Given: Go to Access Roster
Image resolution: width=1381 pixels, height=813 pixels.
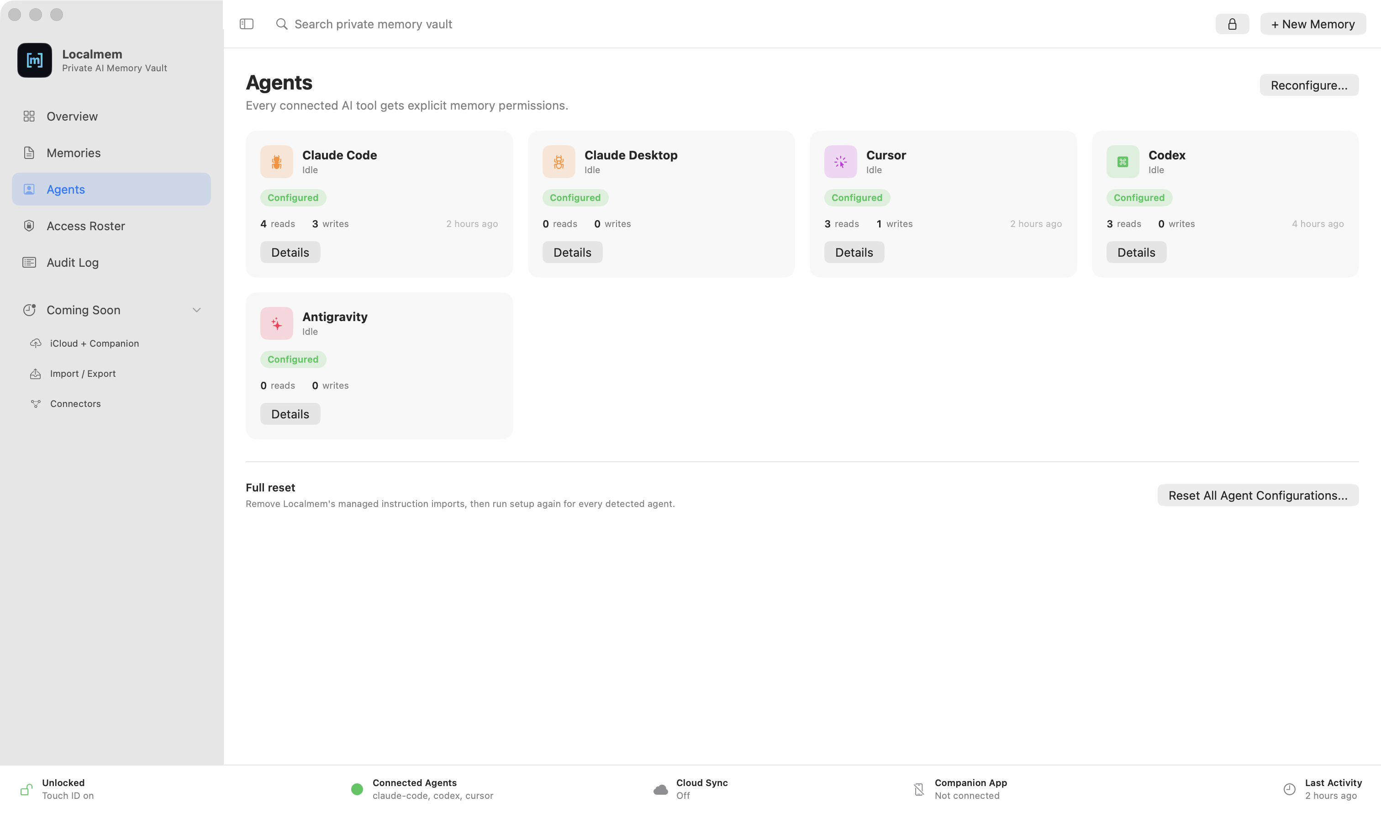Looking at the screenshot, I should point(111,226).
